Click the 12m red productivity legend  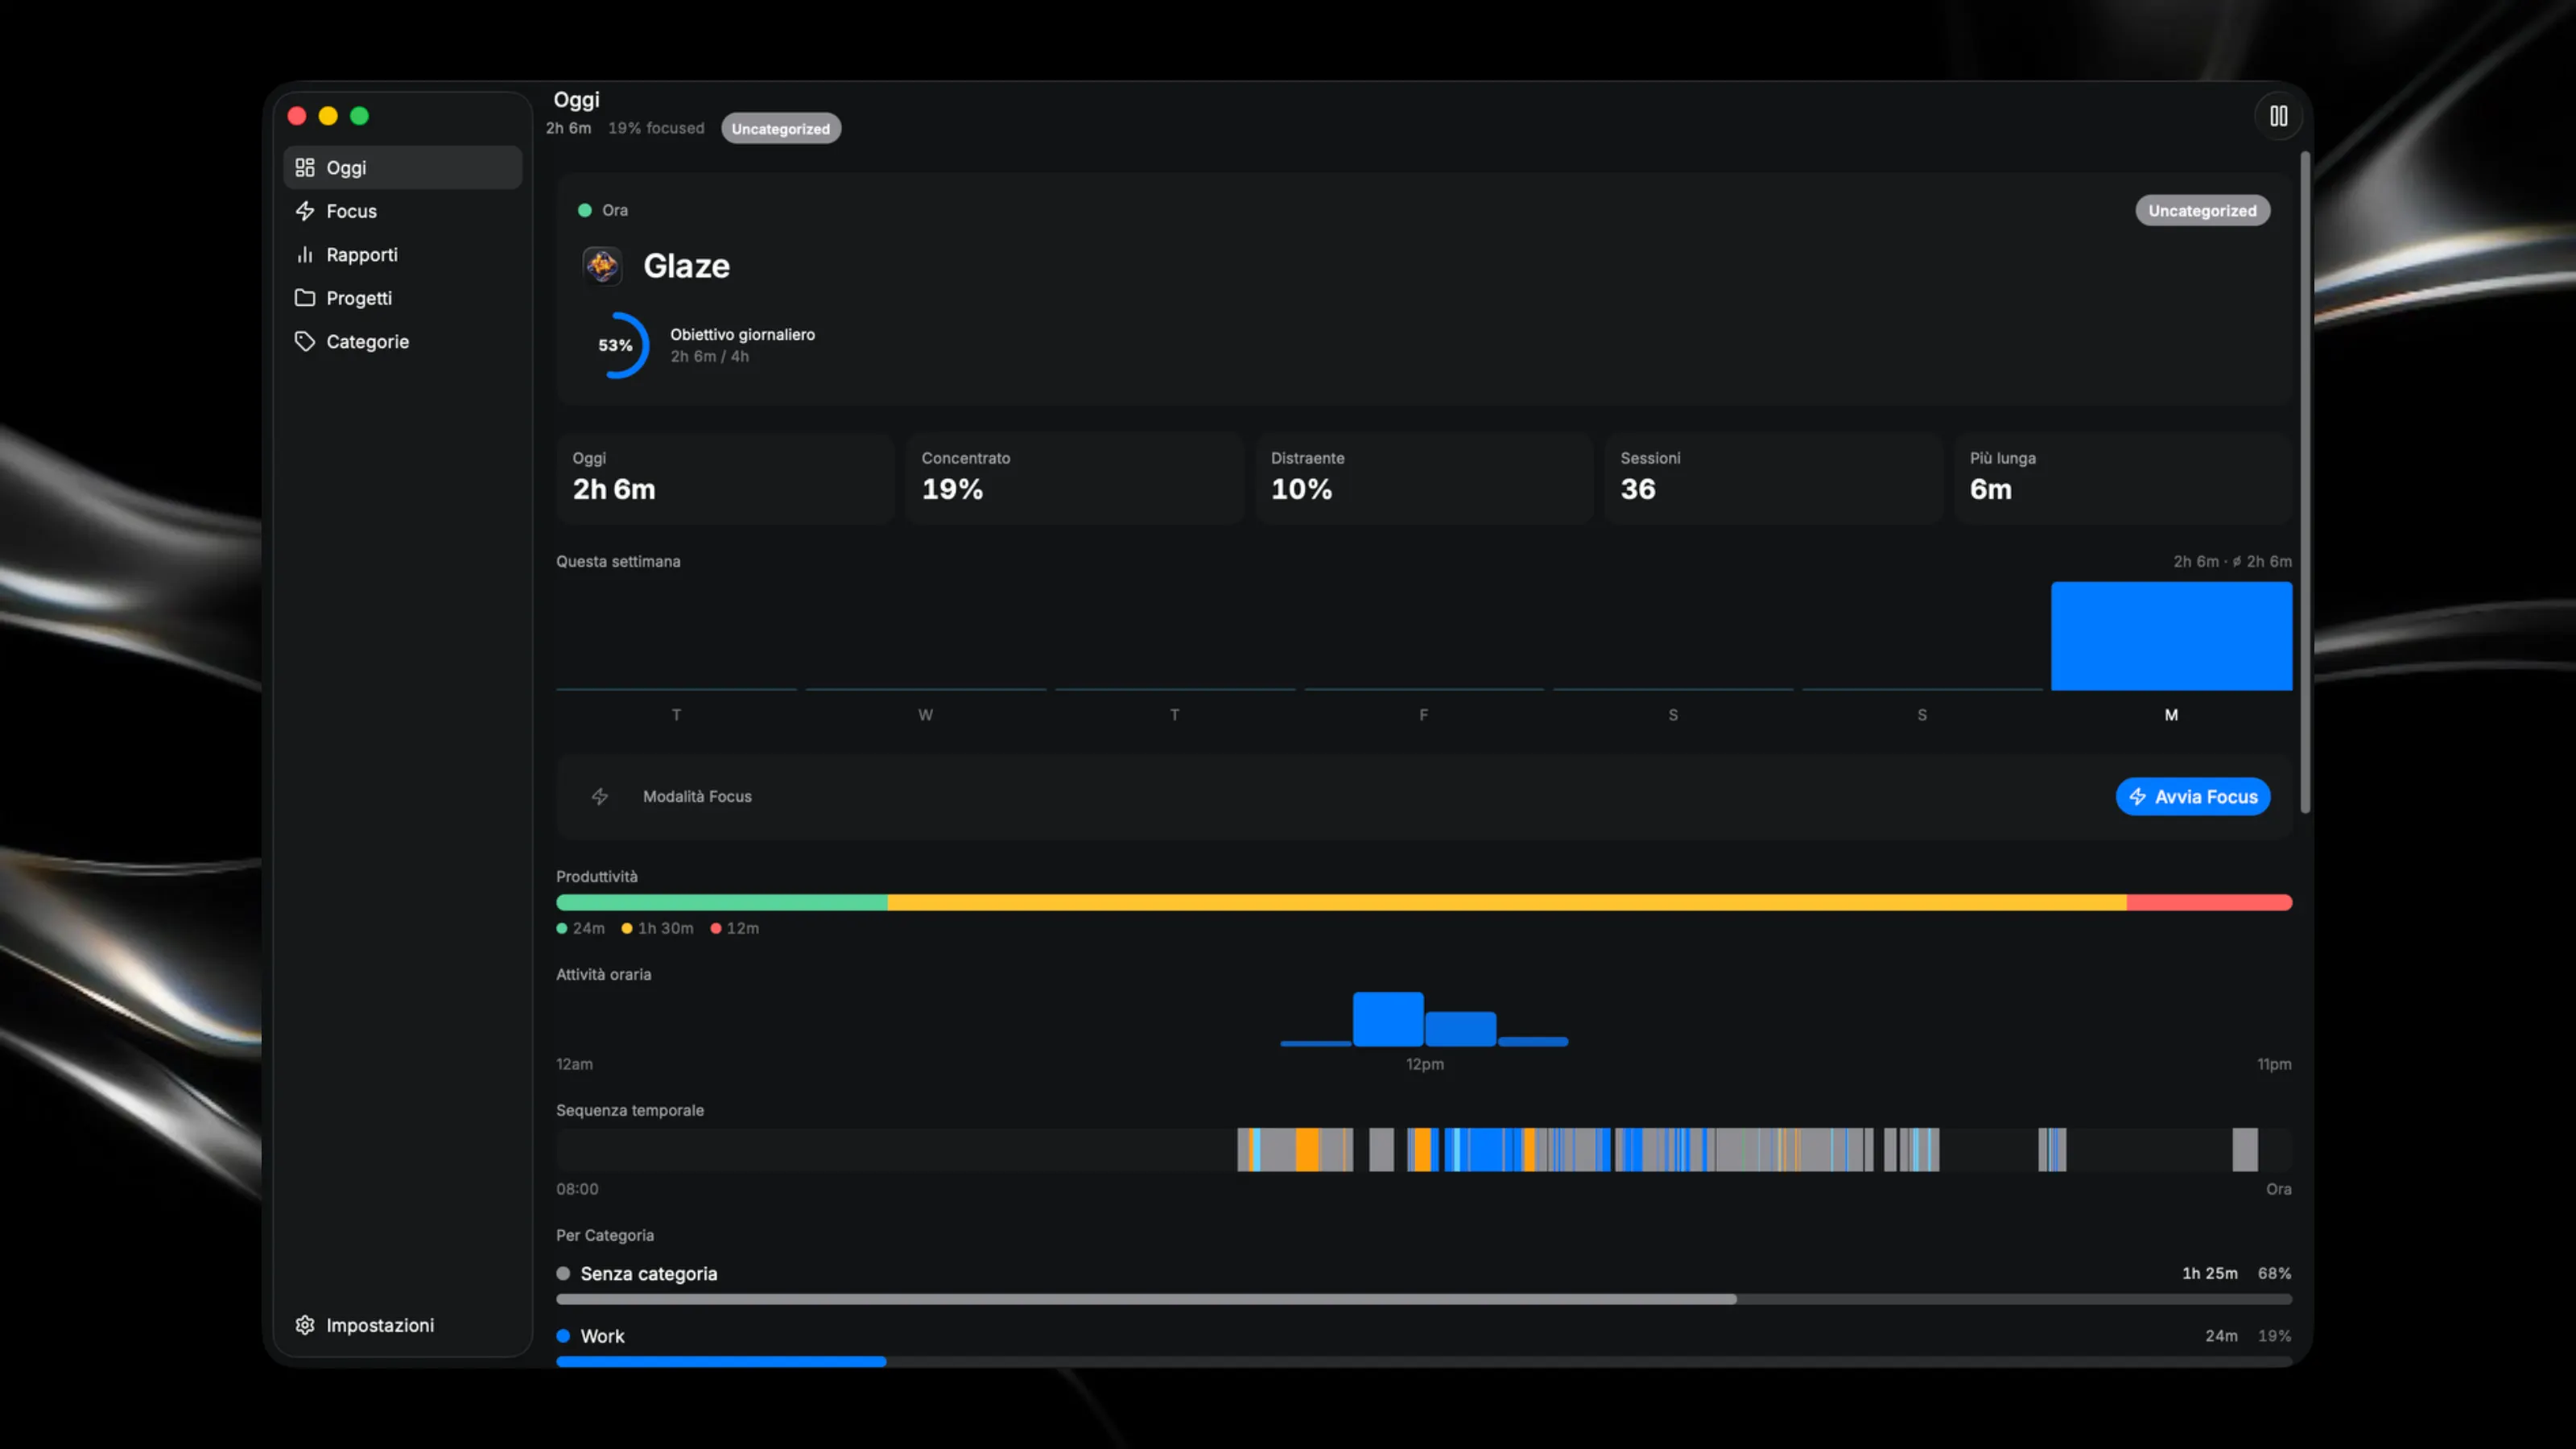point(735,928)
